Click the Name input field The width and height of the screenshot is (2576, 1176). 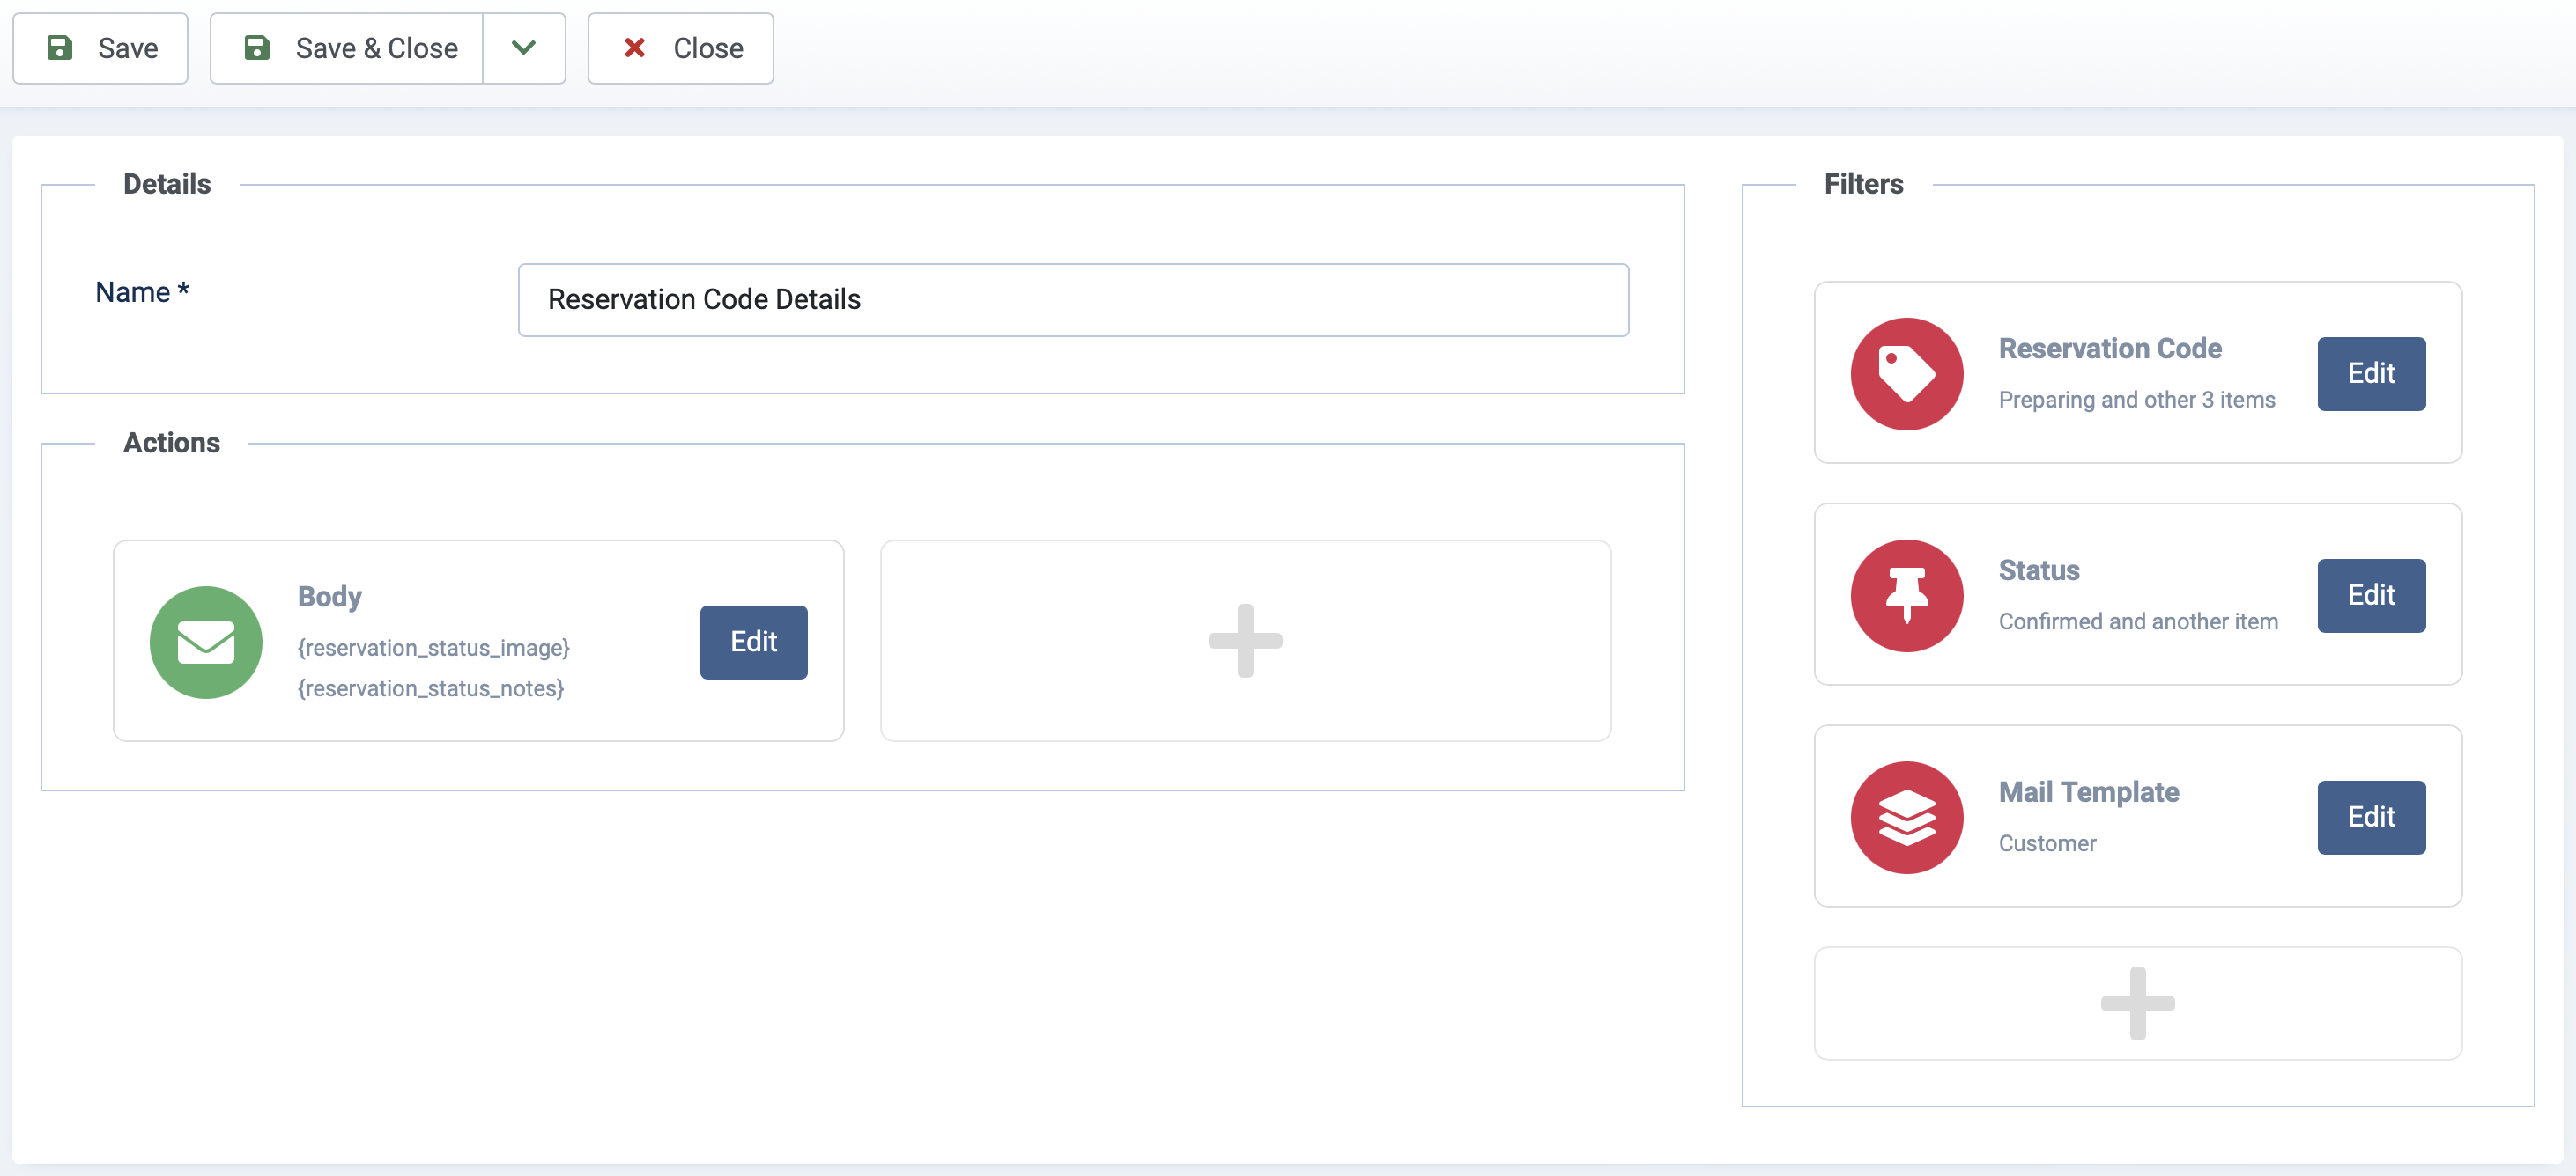point(1073,299)
